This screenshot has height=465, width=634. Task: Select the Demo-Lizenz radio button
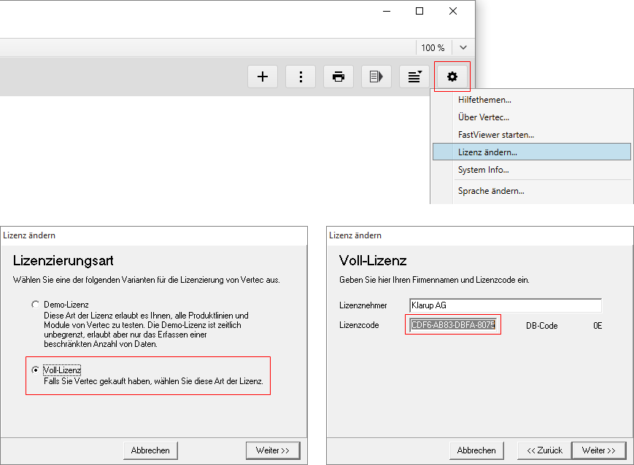click(34, 304)
